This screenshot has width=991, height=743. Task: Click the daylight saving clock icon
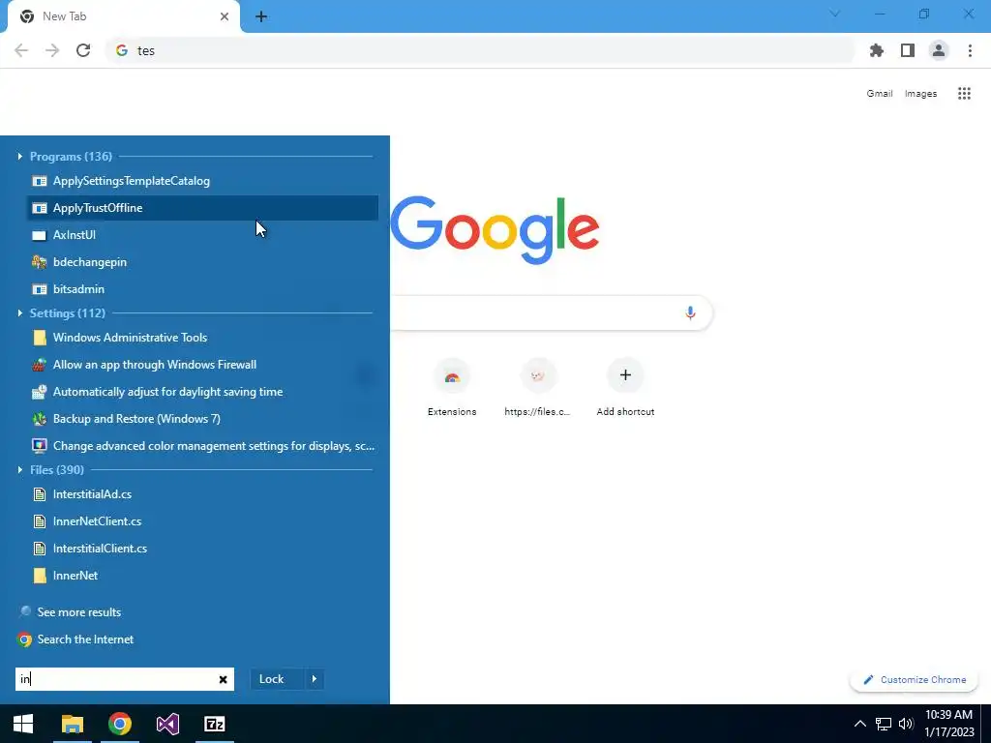point(39,392)
